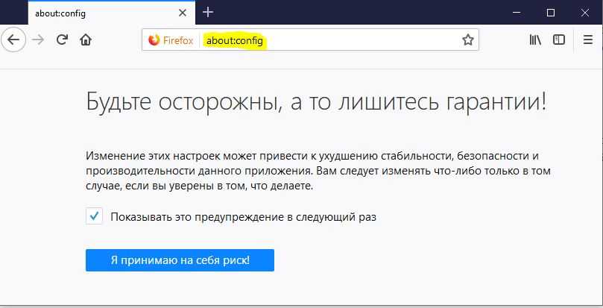Uncheck the show-warning-next-time checkbox
Viewport: 603px width, 308px height.
pyautogui.click(x=94, y=217)
